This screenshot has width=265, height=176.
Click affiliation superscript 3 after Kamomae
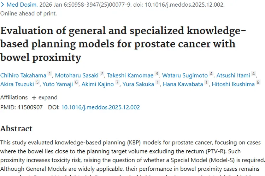coord(157,74)
